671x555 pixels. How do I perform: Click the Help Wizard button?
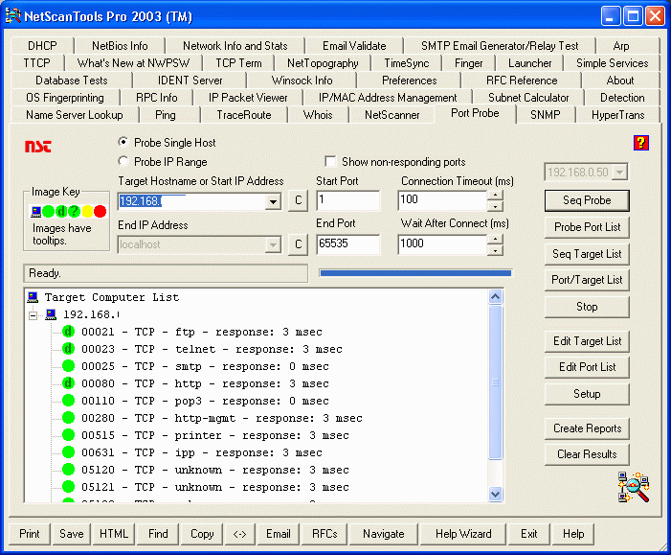click(x=463, y=534)
